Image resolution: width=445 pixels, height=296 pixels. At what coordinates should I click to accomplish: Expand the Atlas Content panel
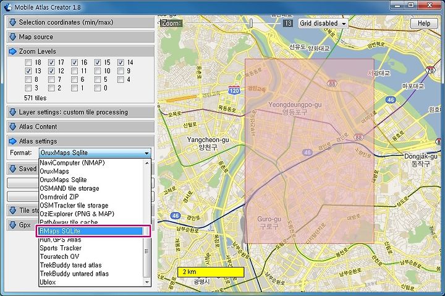click(80, 127)
